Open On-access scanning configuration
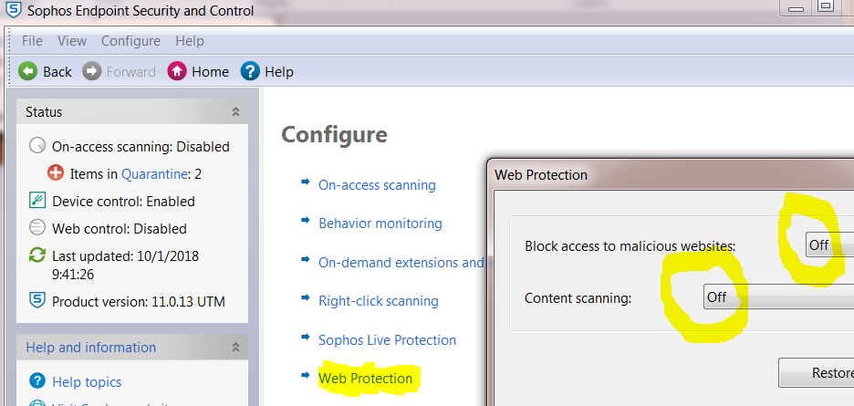 (x=377, y=185)
